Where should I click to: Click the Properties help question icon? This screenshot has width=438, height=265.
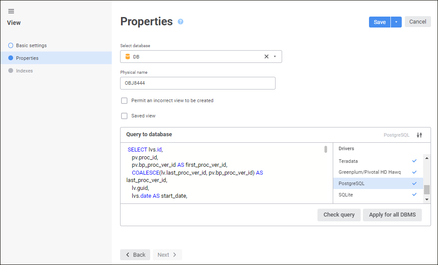click(x=180, y=22)
